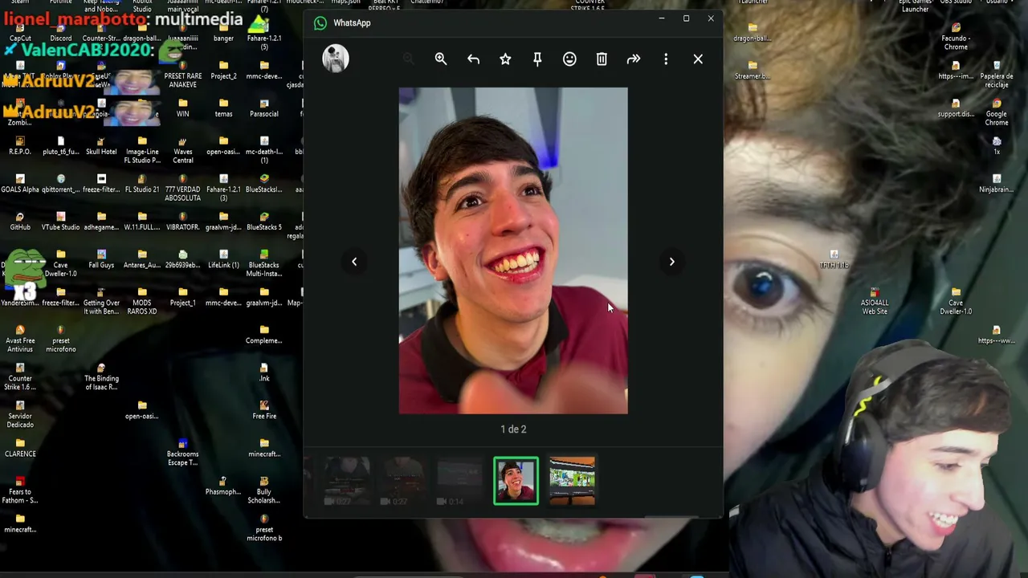
Task: Open the Streamer.b folder
Action: 752,70
